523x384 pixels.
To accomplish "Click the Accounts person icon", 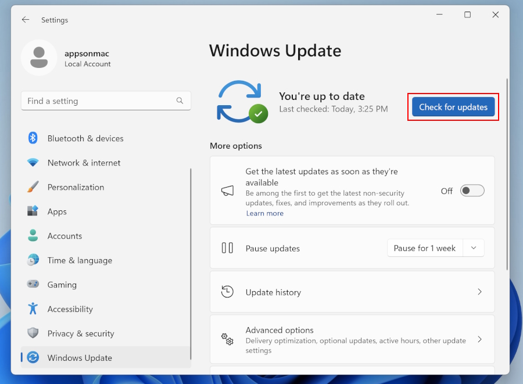I will 33,236.
